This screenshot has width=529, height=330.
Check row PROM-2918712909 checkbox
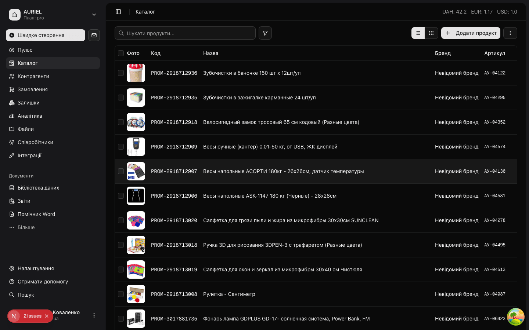pos(121,147)
